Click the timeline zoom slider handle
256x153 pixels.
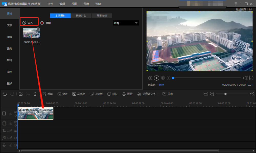[226, 94]
